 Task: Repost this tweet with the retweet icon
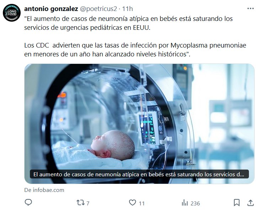click(x=80, y=203)
